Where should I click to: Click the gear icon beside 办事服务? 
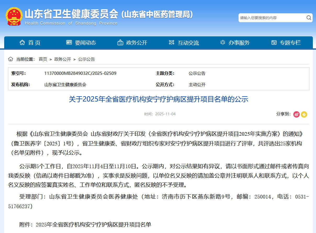223,42
